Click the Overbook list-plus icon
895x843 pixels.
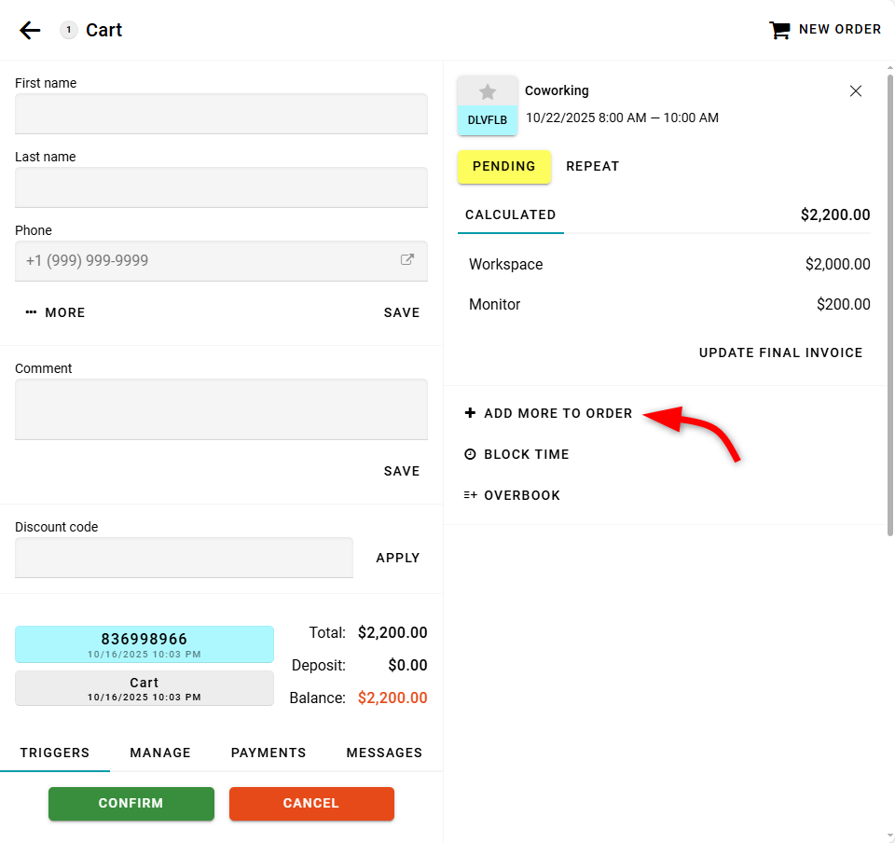coord(470,495)
